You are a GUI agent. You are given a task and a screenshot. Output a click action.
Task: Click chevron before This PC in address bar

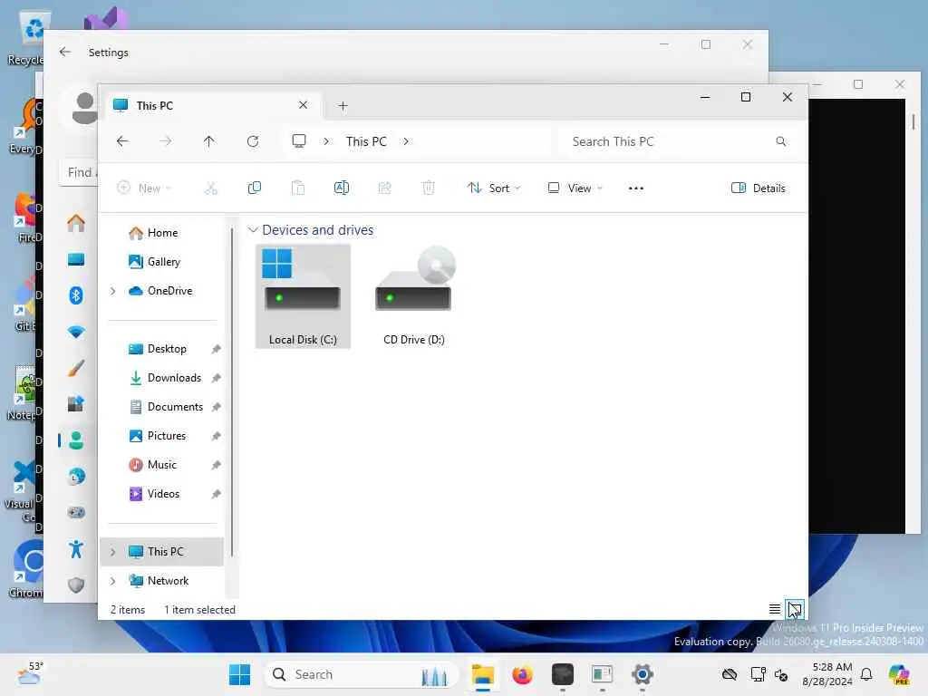point(326,141)
